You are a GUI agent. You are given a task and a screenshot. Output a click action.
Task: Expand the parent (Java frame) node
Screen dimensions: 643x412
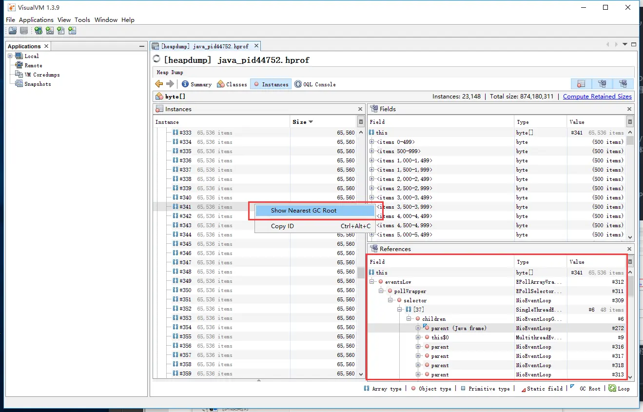click(418, 328)
